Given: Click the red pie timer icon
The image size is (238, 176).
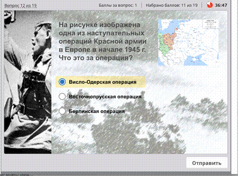Looking at the screenshot, I should (x=210, y=5).
